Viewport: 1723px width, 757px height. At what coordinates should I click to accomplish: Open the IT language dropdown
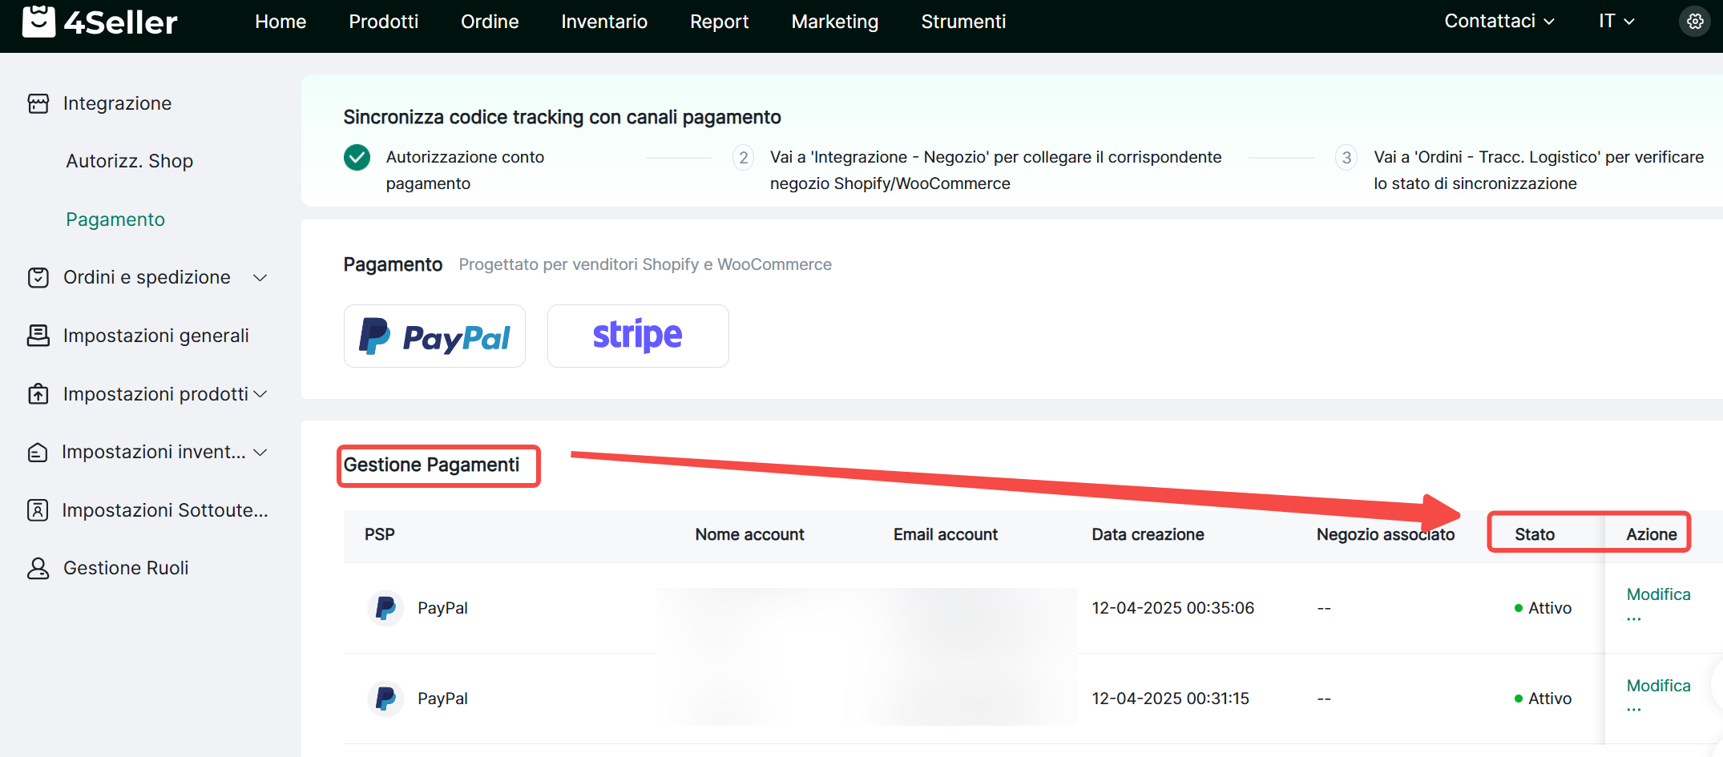coord(1616,22)
